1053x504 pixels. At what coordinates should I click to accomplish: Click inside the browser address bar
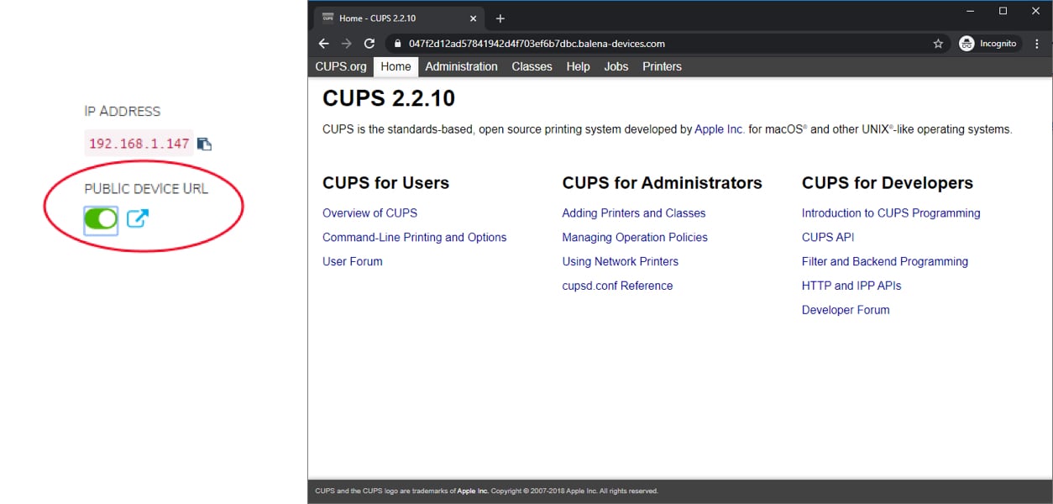(x=588, y=43)
